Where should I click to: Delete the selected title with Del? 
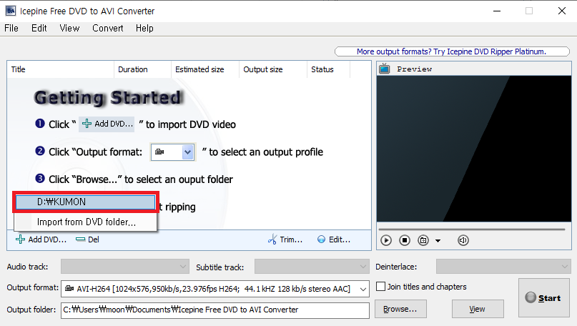87,239
